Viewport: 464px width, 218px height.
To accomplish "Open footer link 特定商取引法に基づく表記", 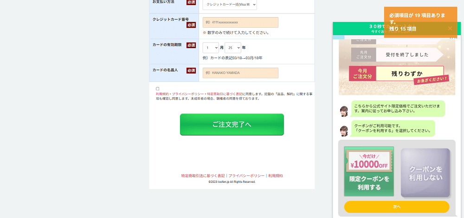I will (203, 176).
